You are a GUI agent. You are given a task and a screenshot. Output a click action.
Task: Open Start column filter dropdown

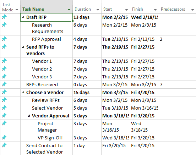[x=127, y=10]
